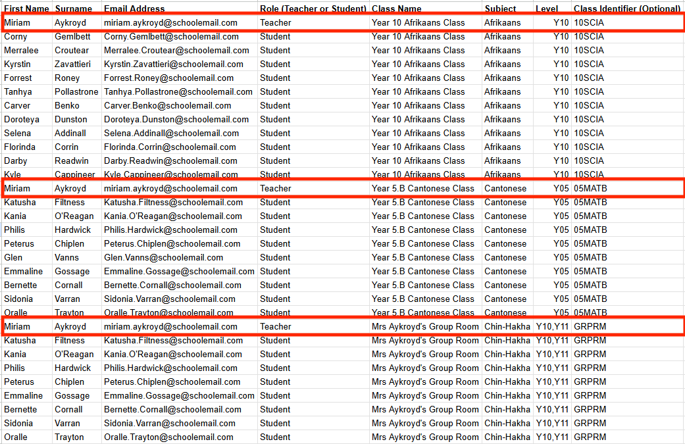Click the Croutear surname cell
The width and height of the screenshot is (685, 444).
tap(76, 51)
